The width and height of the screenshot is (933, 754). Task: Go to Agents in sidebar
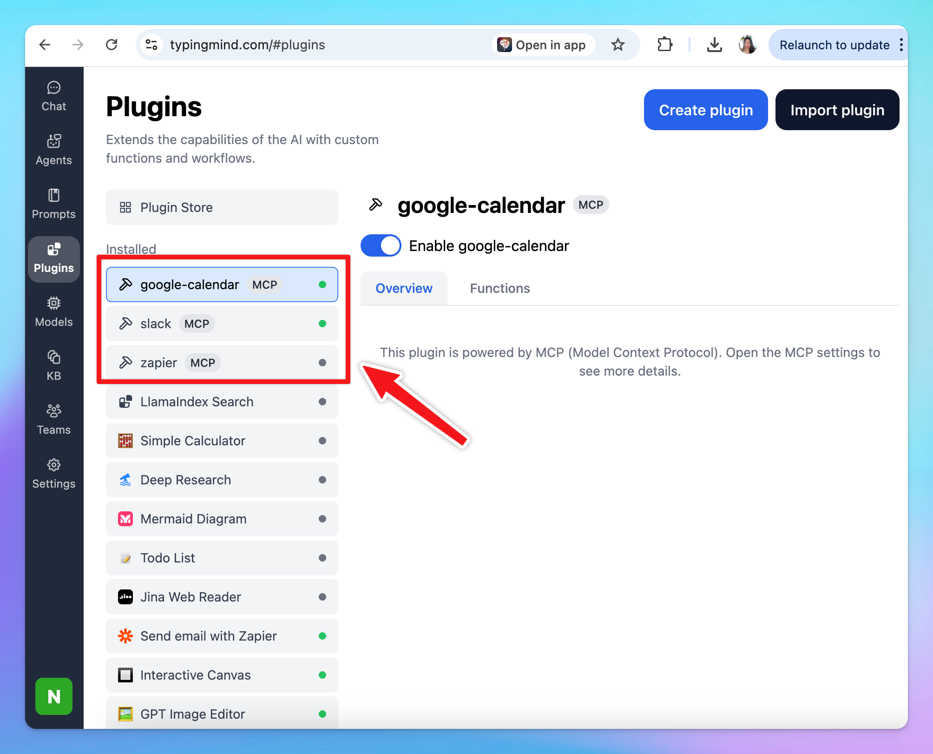54,150
